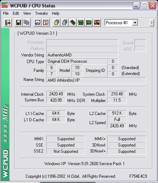Open the clock history graph icon

pos(37,22)
